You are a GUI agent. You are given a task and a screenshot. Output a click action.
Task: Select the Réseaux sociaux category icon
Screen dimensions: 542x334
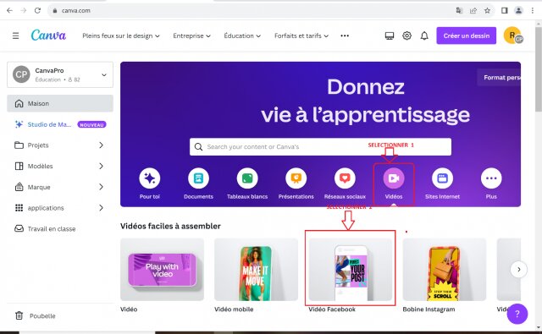pos(345,178)
